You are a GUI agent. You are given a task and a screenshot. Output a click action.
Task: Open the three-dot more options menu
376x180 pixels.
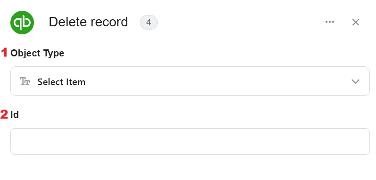pyautogui.click(x=330, y=22)
